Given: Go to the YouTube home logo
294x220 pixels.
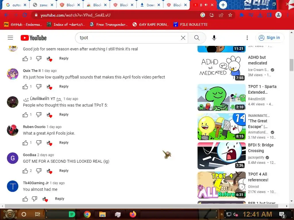Looking at the screenshot, I should 34,38.
